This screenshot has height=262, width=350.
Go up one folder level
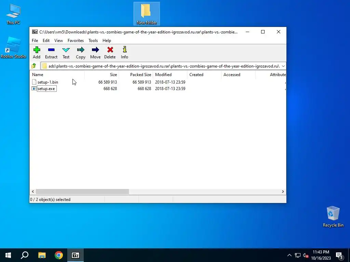34,66
